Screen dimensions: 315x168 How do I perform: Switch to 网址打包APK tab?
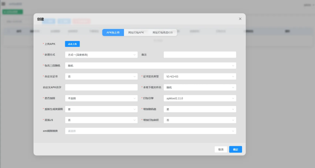tap(136, 32)
